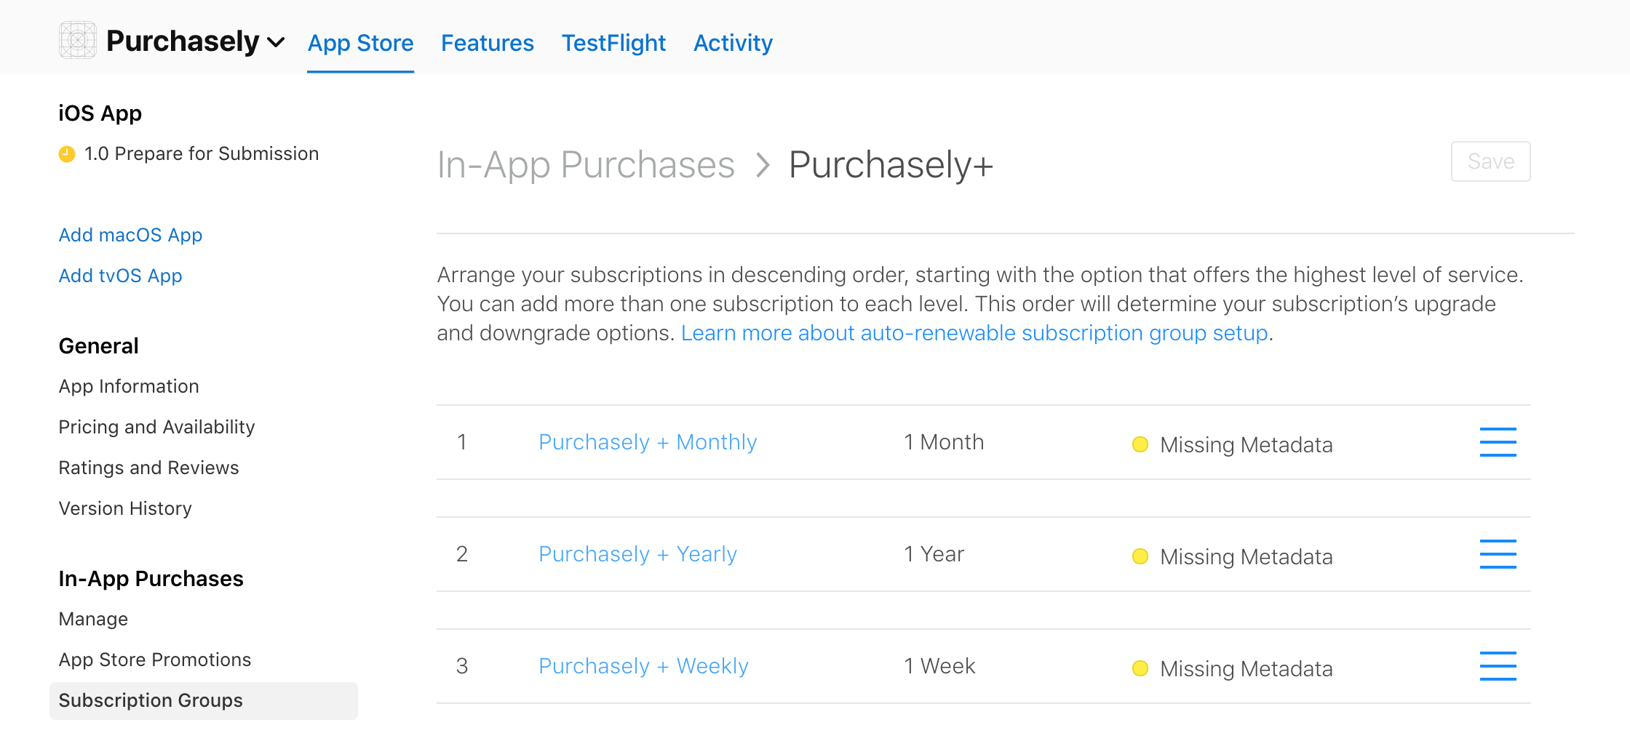Click Missing Metadata status dot for Weekly
Image resolution: width=1630 pixels, height=749 pixels.
1140,668
